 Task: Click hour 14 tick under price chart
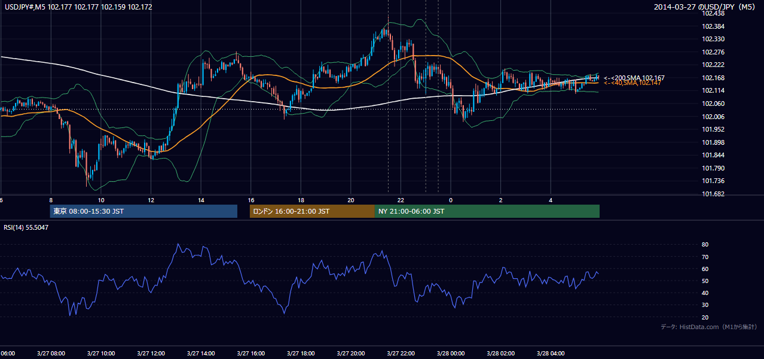(x=201, y=200)
